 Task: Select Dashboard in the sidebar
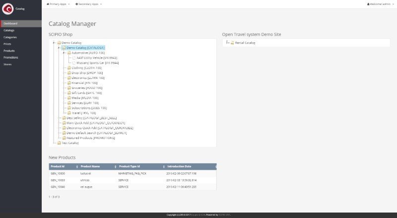pyautogui.click(x=21, y=23)
